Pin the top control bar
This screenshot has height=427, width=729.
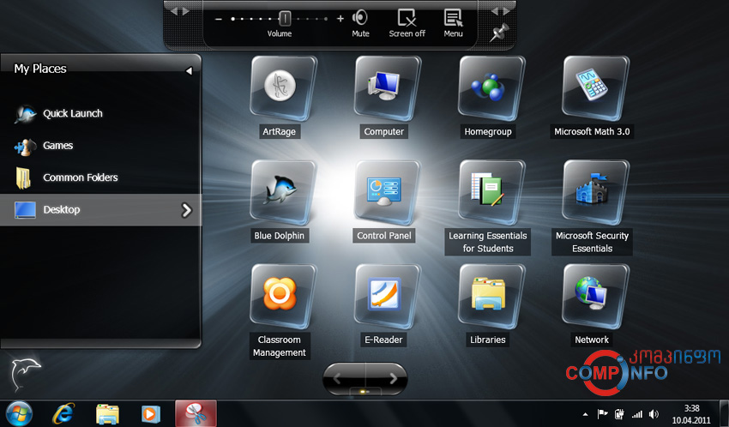499,33
